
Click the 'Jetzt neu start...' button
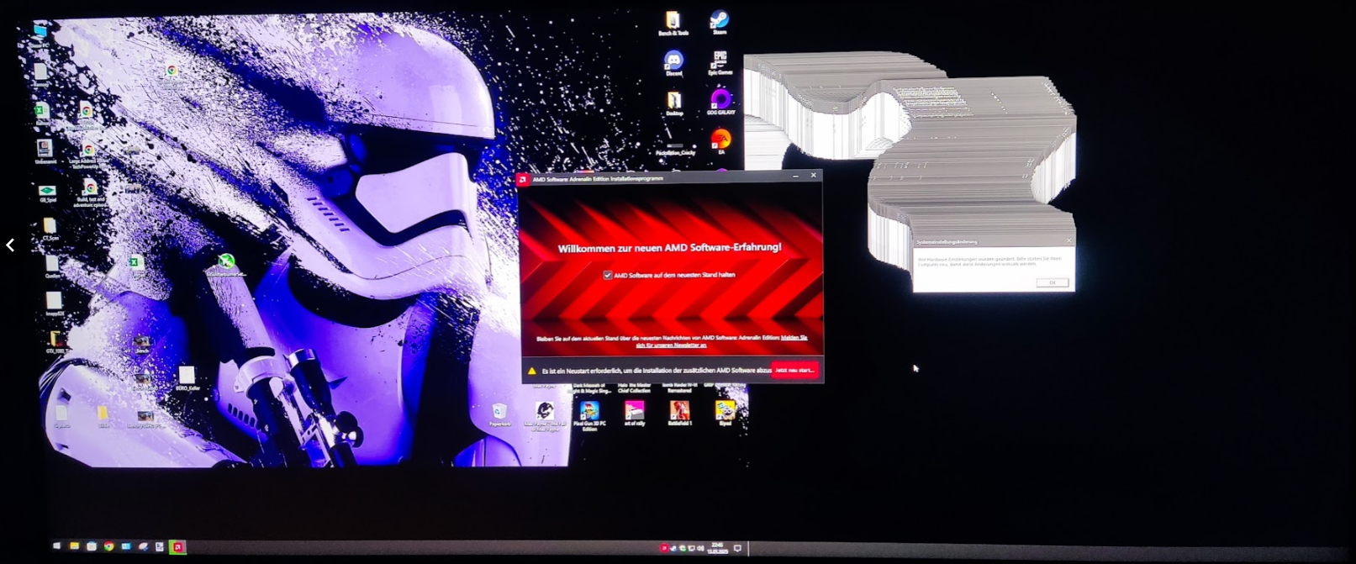pos(794,370)
